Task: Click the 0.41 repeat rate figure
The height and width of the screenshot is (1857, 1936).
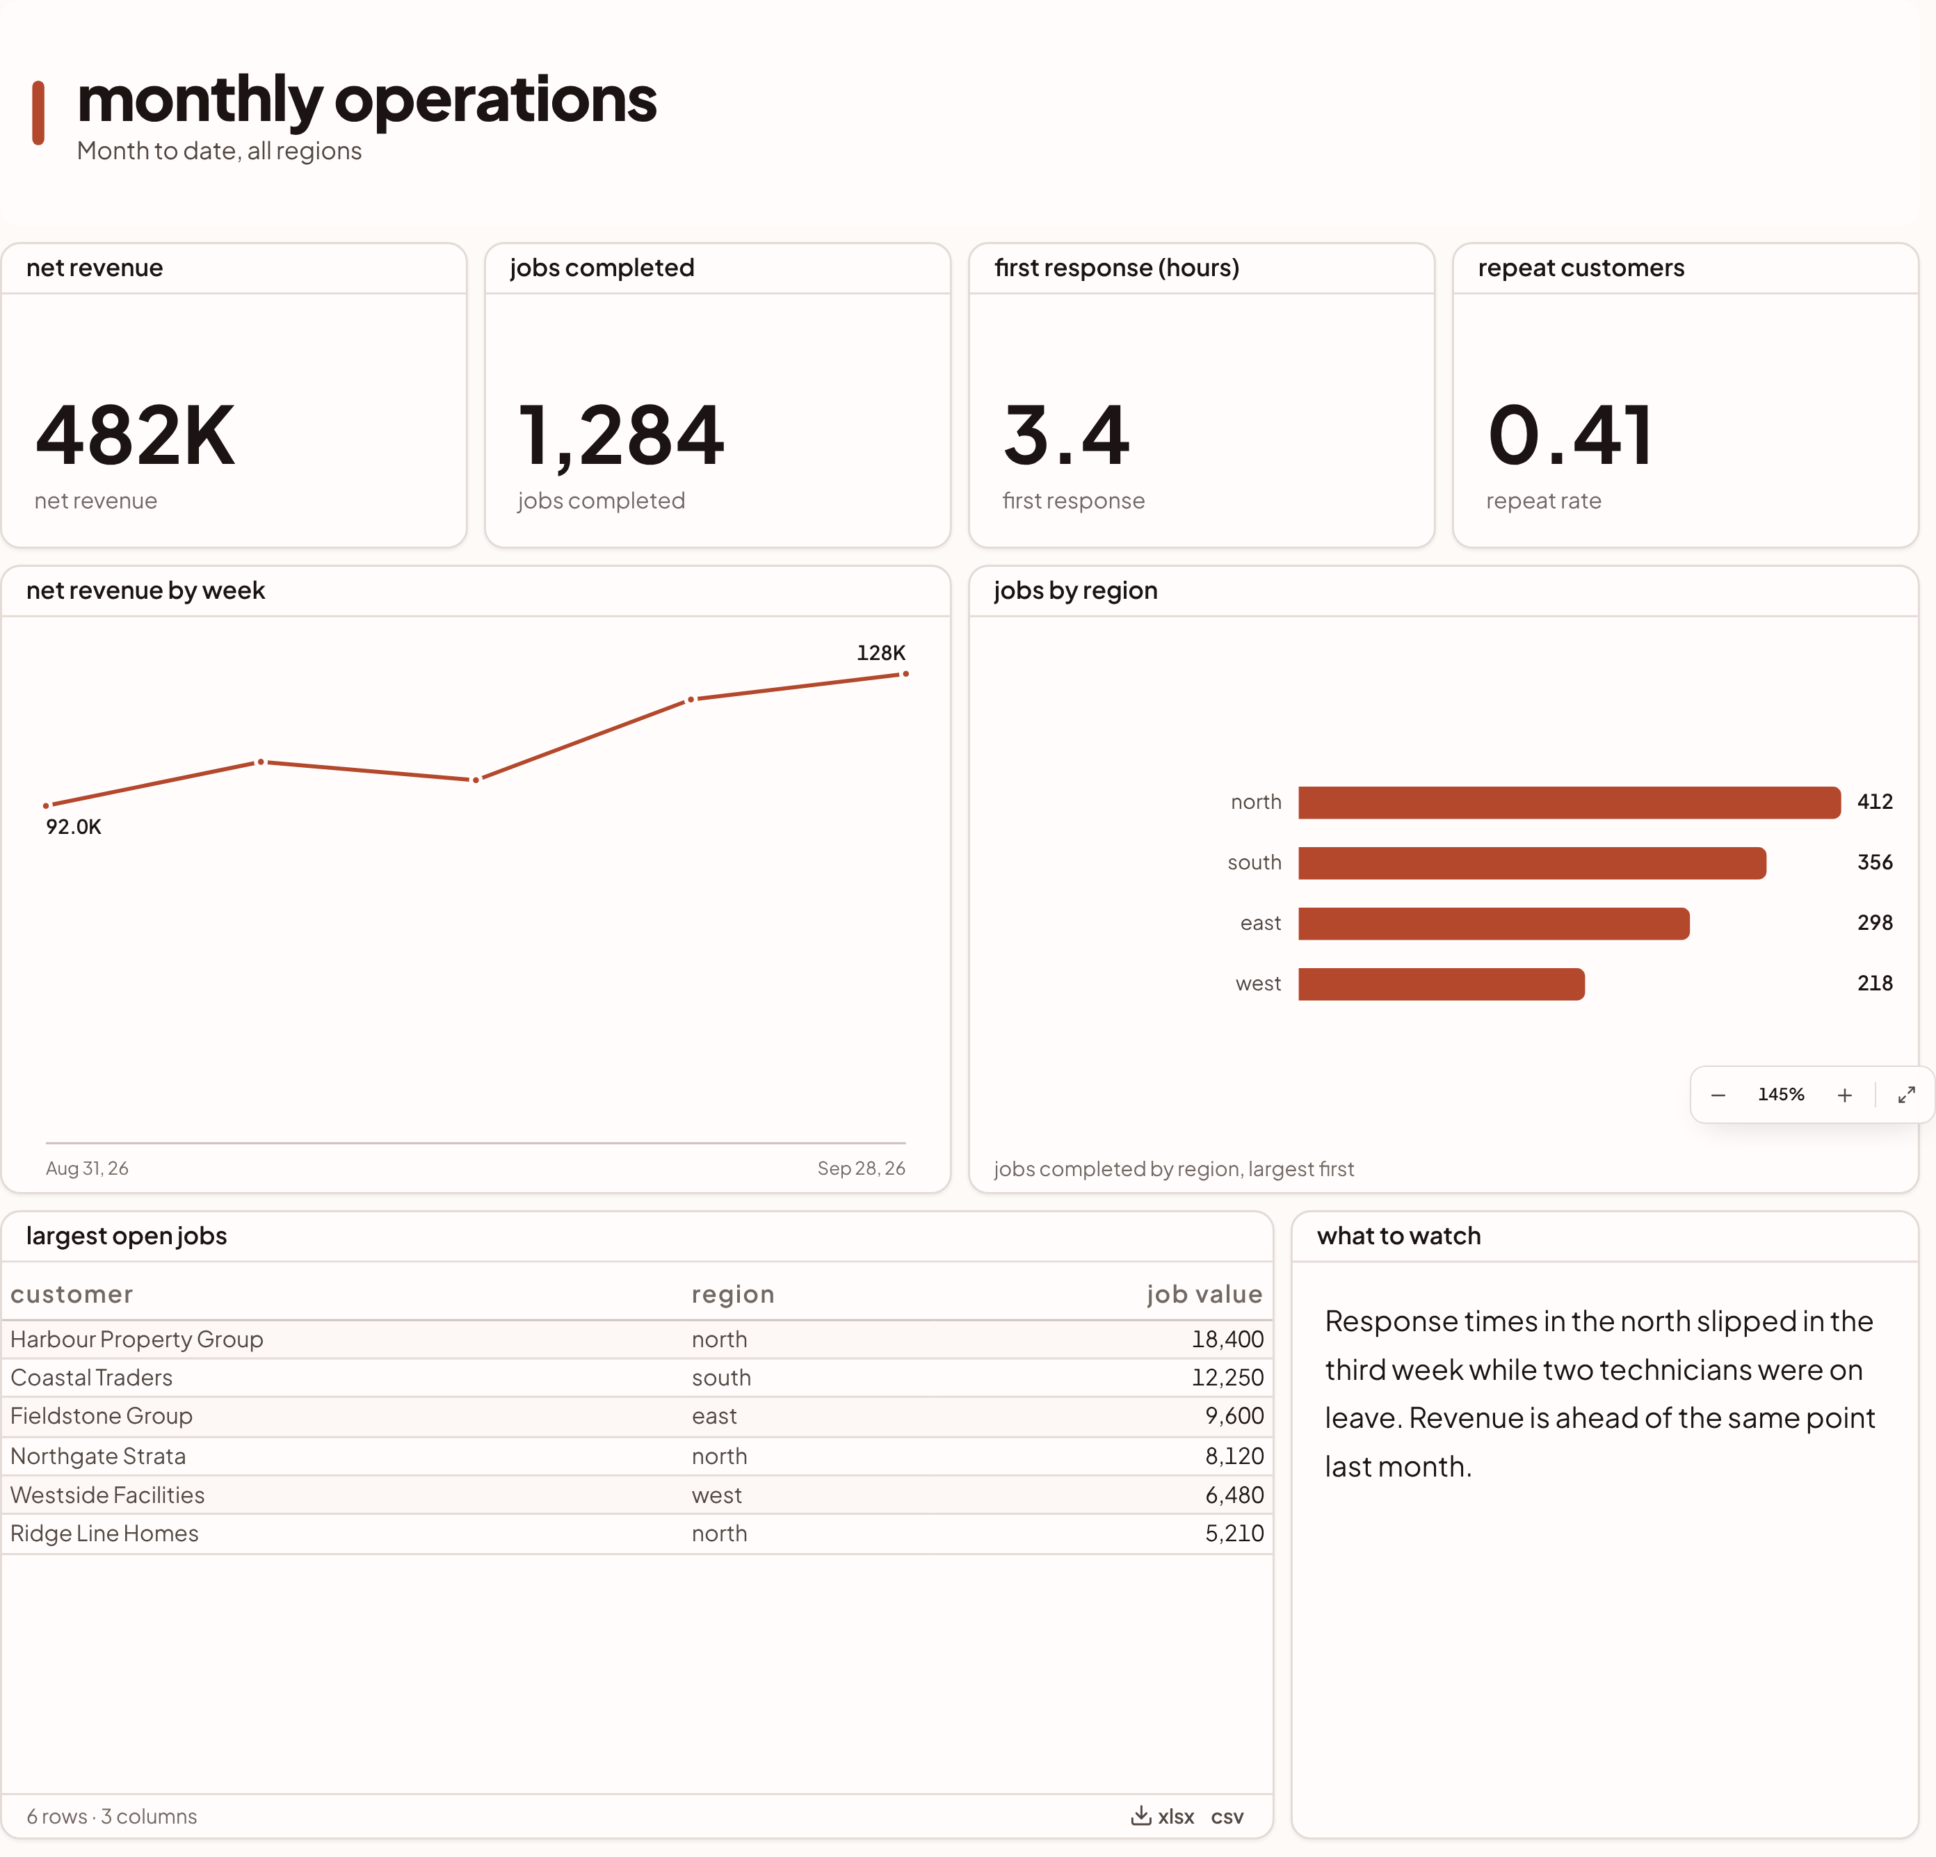Action: click(1570, 435)
